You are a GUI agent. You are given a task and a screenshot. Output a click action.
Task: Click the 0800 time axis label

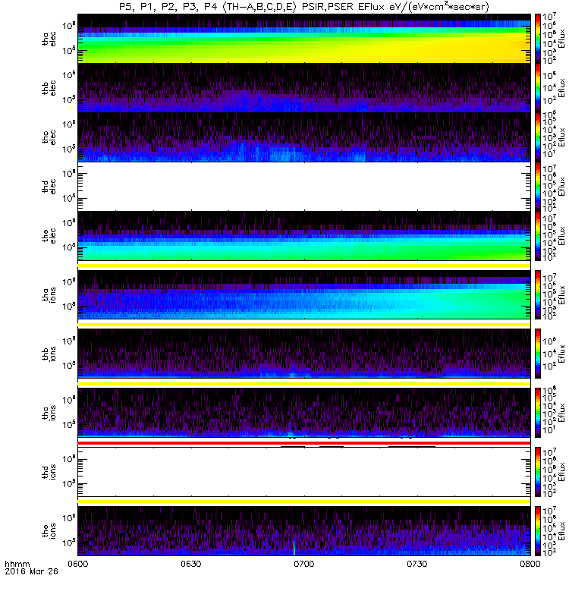[x=530, y=564]
